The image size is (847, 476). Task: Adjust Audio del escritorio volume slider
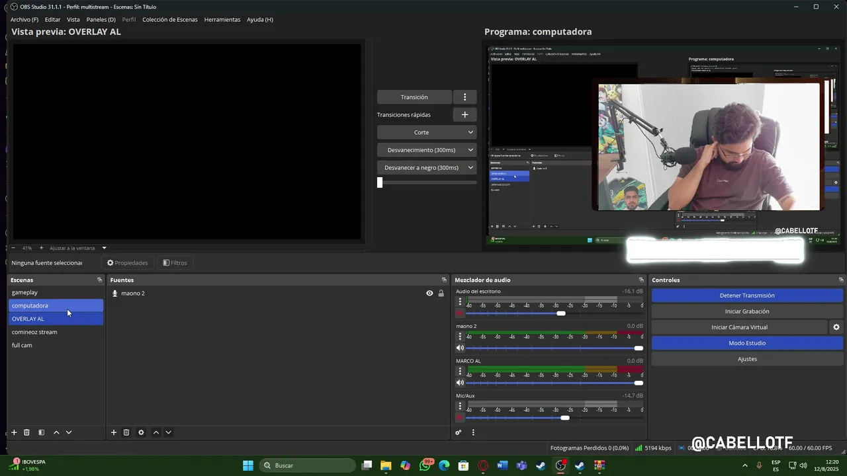(x=561, y=313)
